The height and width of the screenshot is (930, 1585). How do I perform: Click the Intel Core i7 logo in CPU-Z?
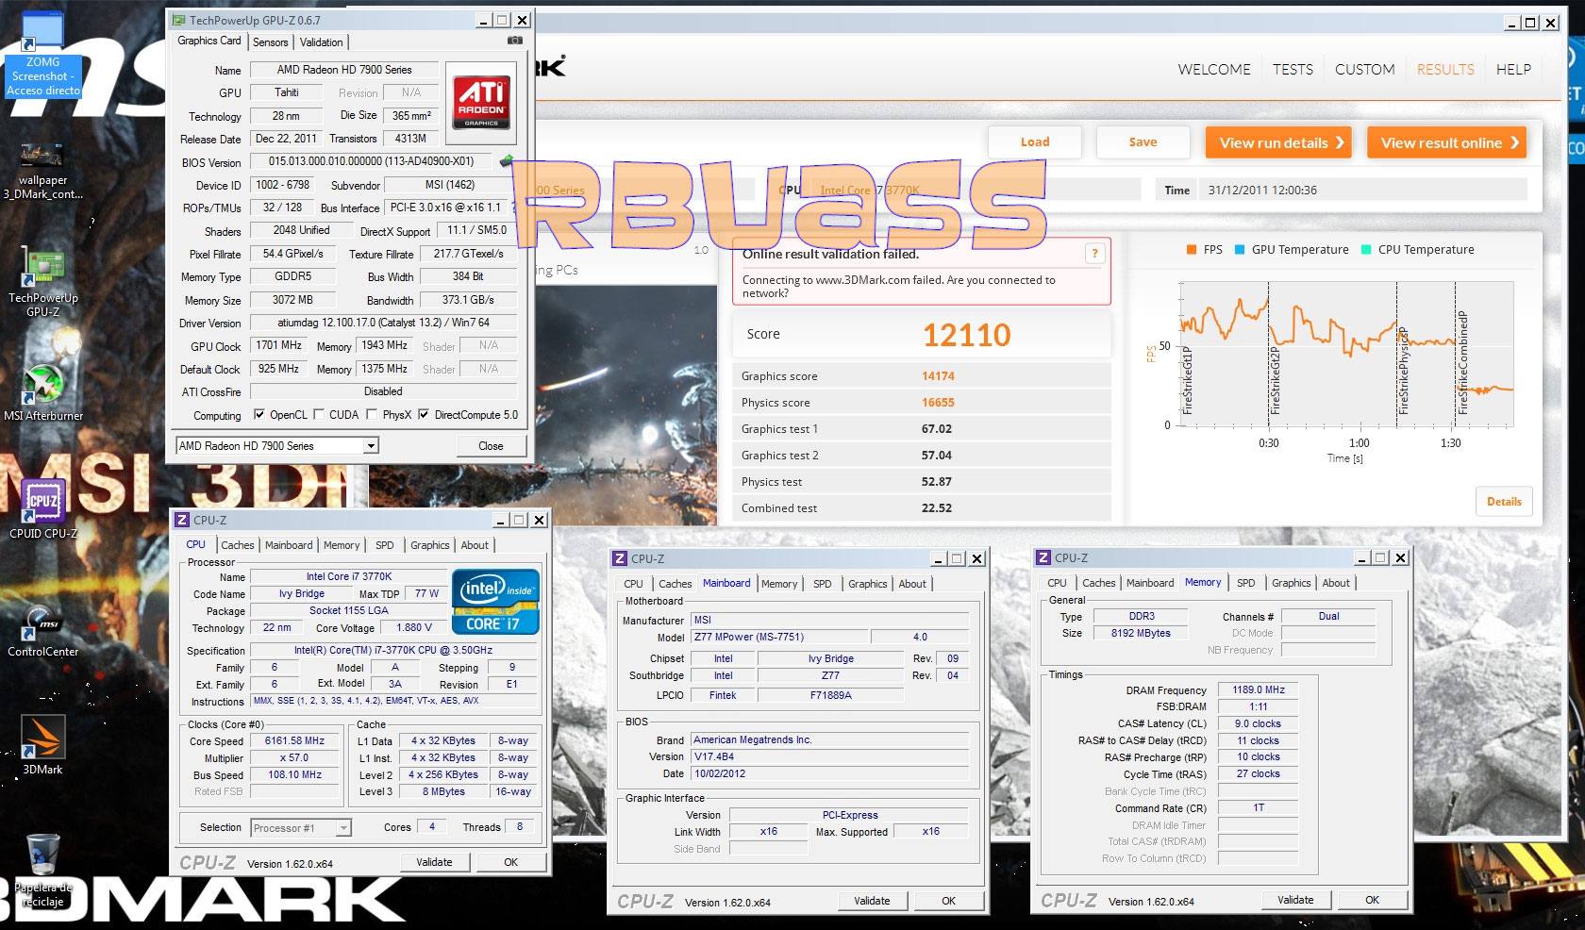(495, 601)
